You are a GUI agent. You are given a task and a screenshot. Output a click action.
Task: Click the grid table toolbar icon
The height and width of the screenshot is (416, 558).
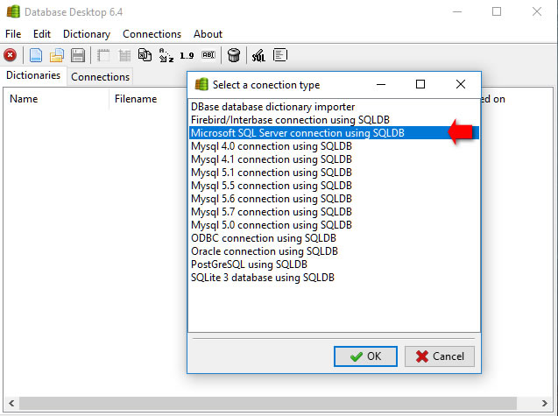pyautogui.click(x=124, y=55)
